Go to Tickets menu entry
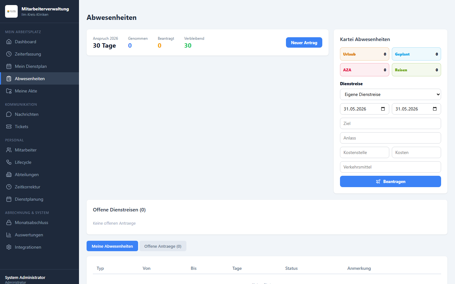 pos(39,127)
